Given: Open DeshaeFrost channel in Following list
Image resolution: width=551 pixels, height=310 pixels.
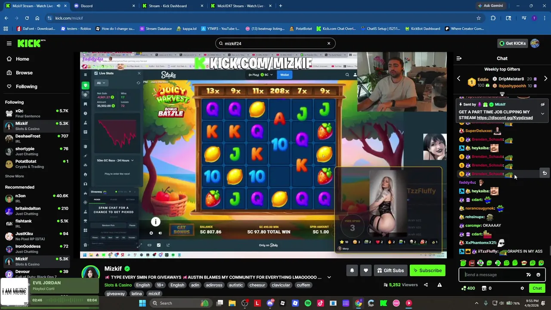Looking at the screenshot, I should (37, 139).
